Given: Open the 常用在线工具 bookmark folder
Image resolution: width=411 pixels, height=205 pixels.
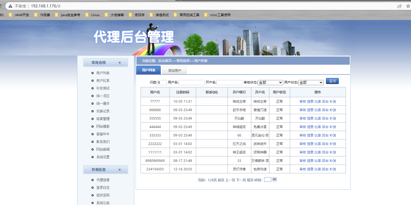Looking at the screenshot, I should [186, 15].
